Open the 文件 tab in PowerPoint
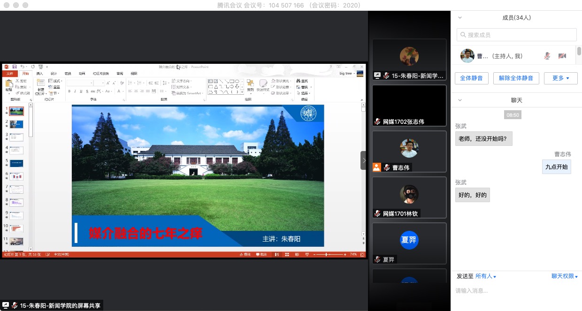The width and height of the screenshot is (582, 311). point(10,74)
